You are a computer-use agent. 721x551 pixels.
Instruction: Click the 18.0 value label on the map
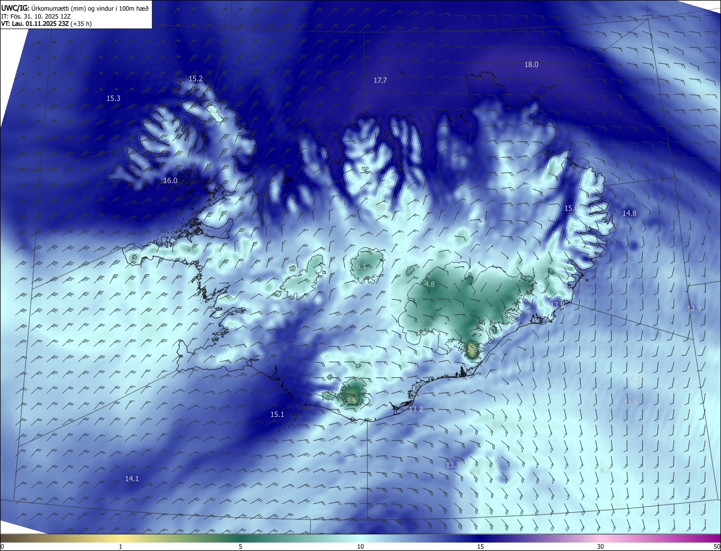[531, 65]
